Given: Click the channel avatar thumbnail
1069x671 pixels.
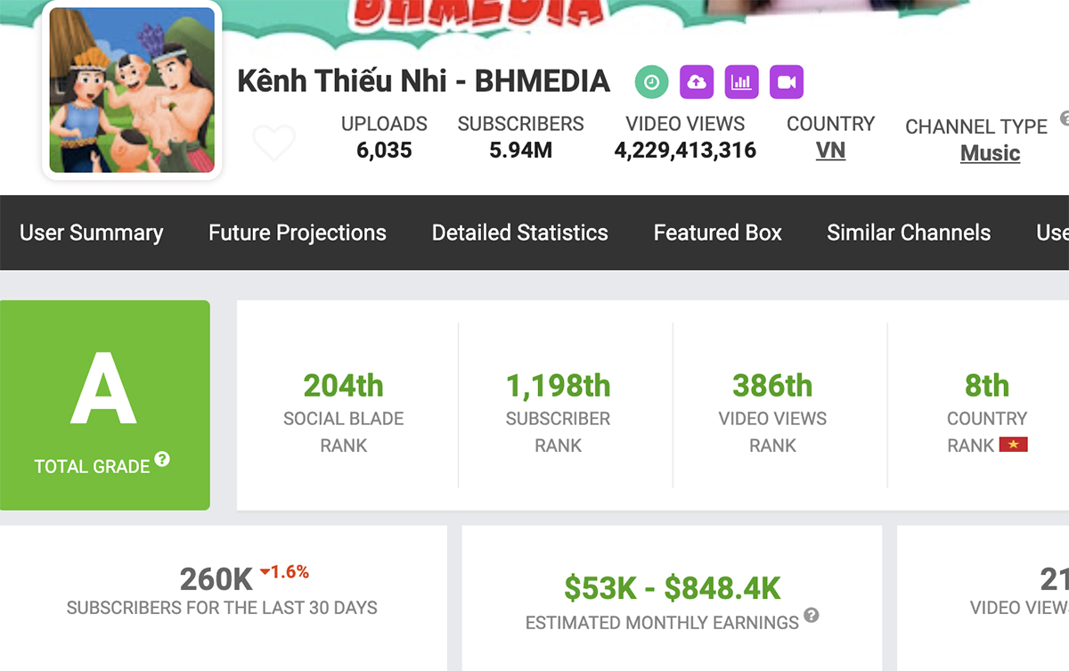Looking at the screenshot, I should [132, 90].
